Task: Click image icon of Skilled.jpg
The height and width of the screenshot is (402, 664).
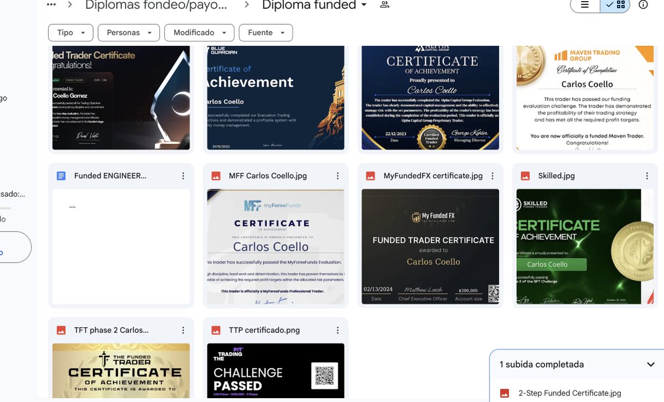Action: pos(525,176)
